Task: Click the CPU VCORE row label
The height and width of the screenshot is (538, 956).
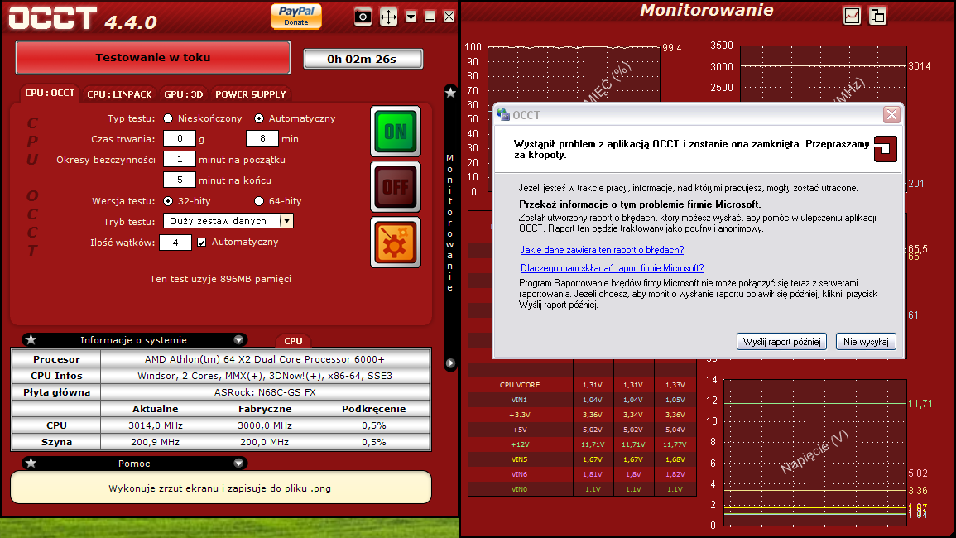Action: (520, 385)
